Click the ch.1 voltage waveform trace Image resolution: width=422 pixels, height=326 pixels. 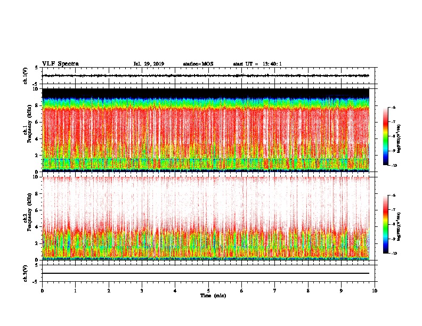206,76
